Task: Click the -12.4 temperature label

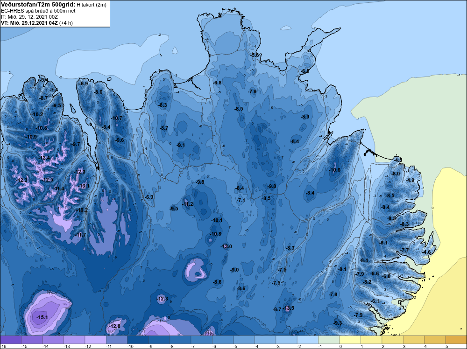Action: click(44, 158)
